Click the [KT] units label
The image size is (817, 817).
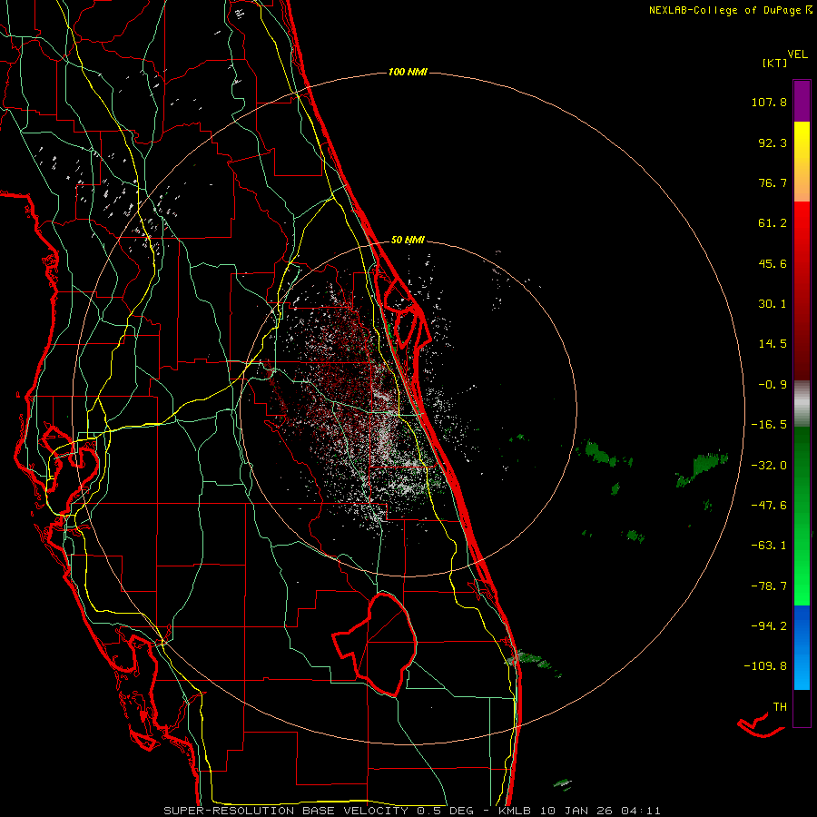pyautogui.click(x=774, y=63)
